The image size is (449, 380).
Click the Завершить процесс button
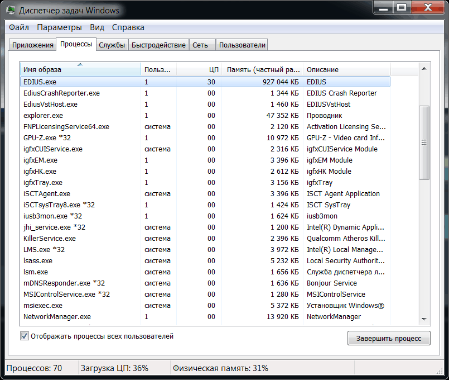389,339
